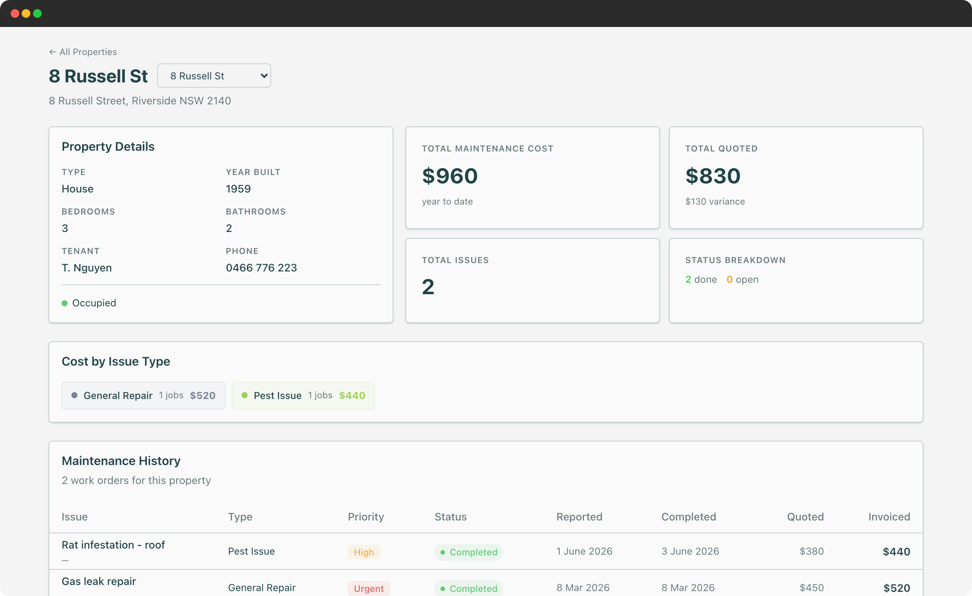This screenshot has height=596, width=972.
Task: Click the Urgent priority badge
Action: (369, 588)
